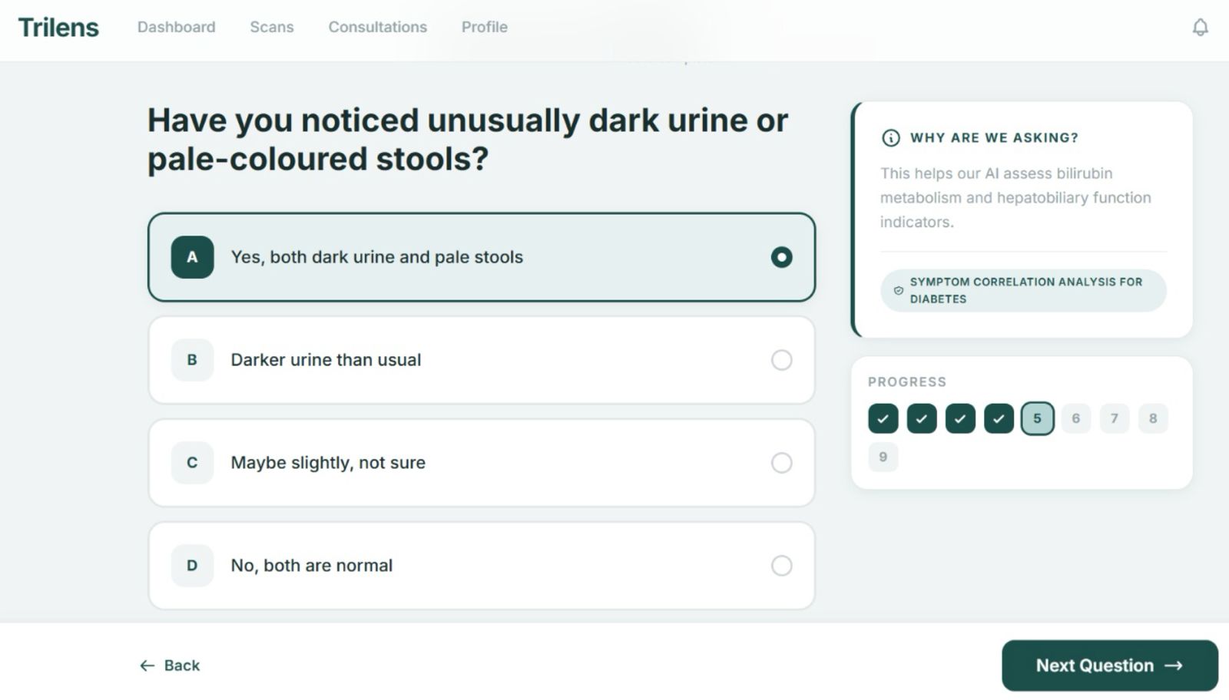Click the letter B badge icon
This screenshot has height=700, width=1229.
tap(192, 360)
